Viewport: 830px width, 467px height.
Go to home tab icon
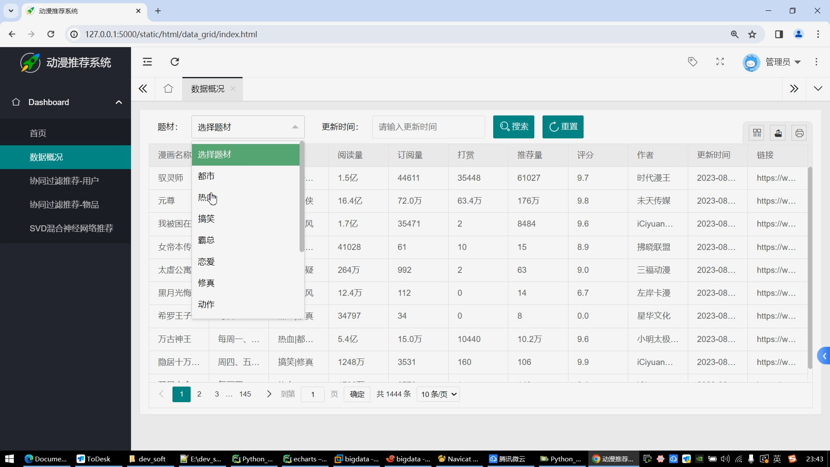point(168,89)
